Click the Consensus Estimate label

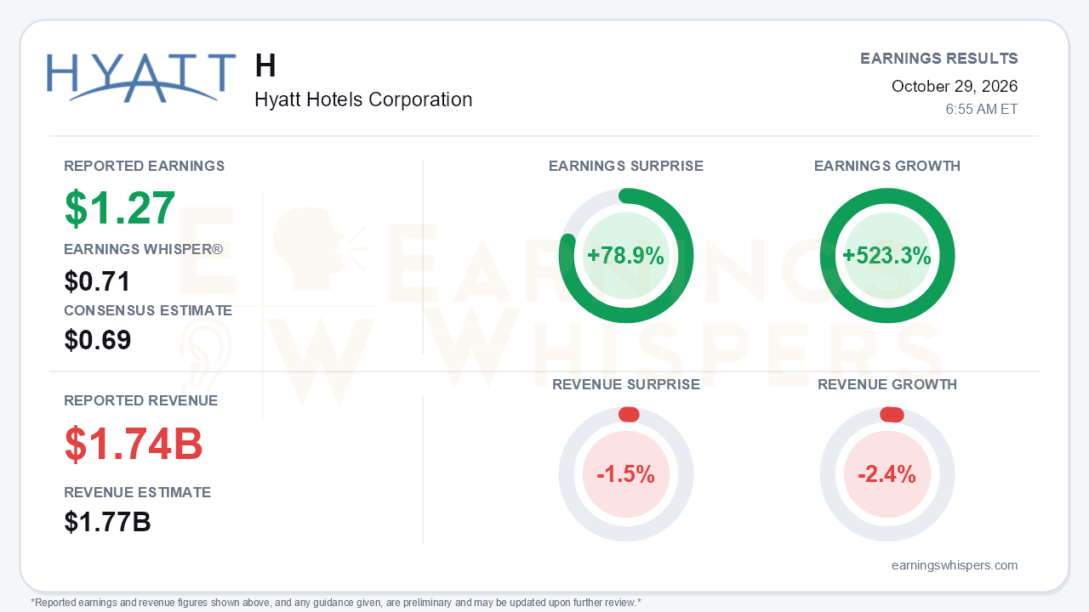[x=148, y=310]
